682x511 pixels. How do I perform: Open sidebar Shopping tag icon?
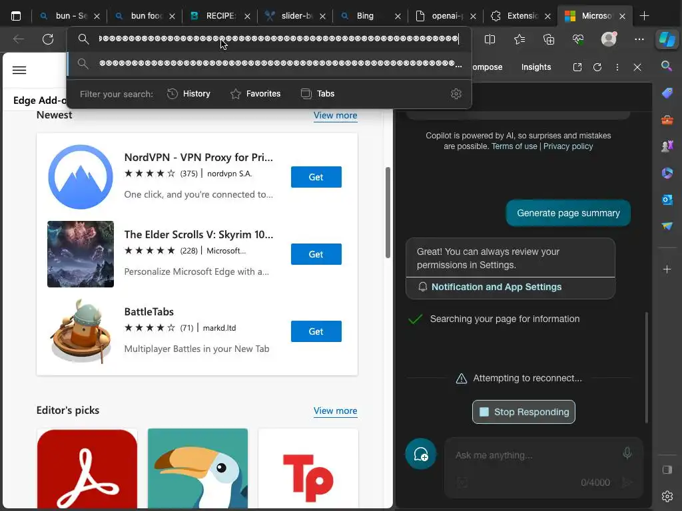[667, 92]
